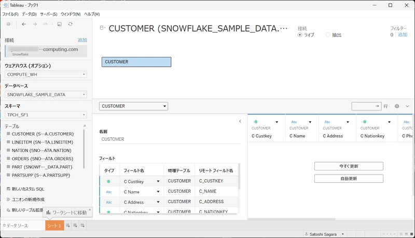415x238 pixels.
Task: Click the show tabs icon in status bar
Action: [411, 234]
